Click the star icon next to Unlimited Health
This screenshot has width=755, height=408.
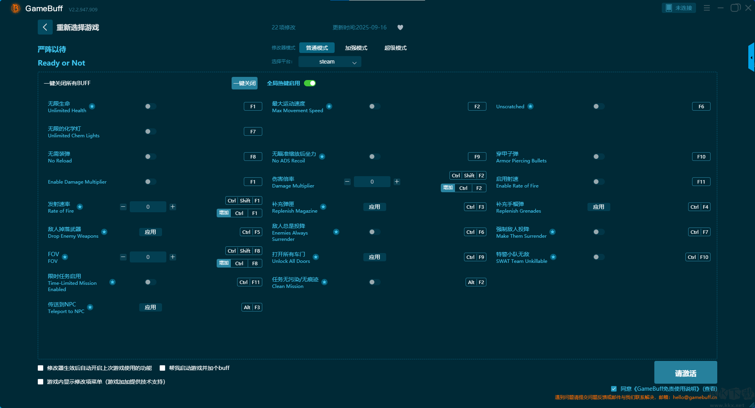point(92,106)
